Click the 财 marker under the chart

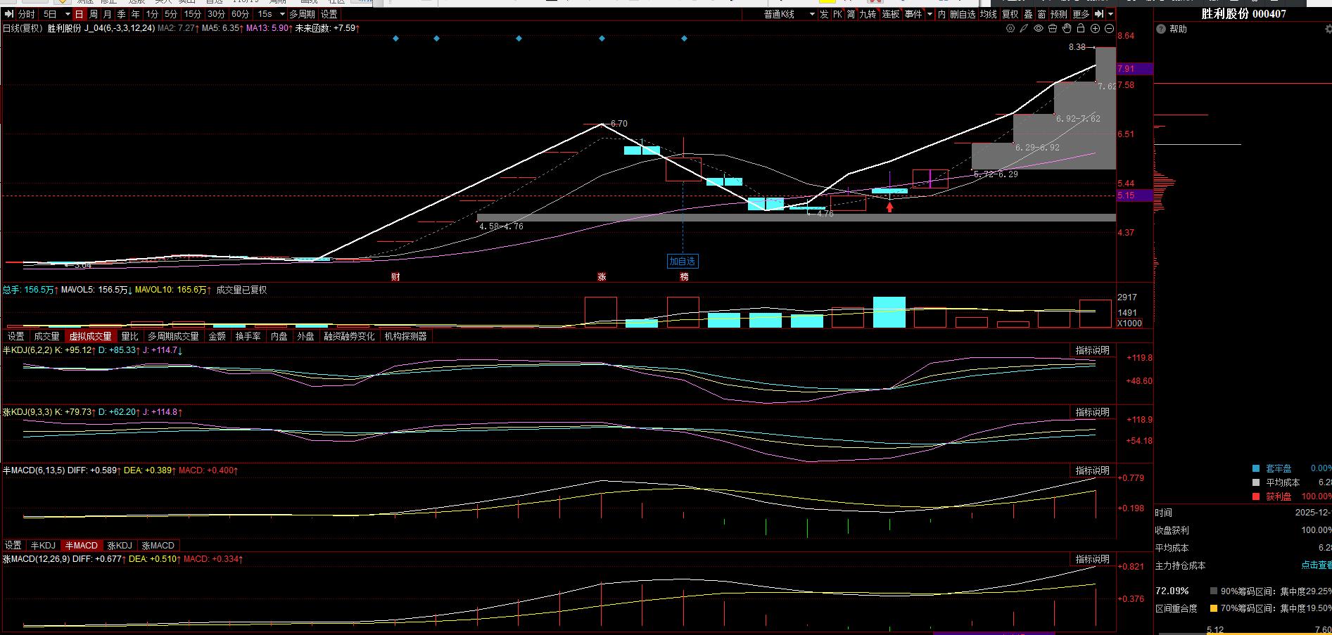click(395, 277)
